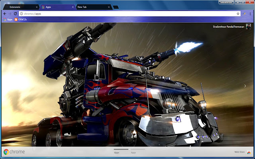Open the Apps bookmarks bar shortcut
255x159 pixels.
(x=8, y=19)
